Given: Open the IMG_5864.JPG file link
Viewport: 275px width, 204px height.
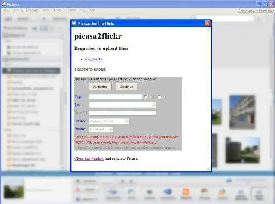Looking at the screenshot, I should (94, 59).
